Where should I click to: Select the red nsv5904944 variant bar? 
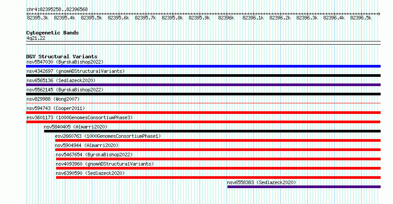[x=218, y=150]
